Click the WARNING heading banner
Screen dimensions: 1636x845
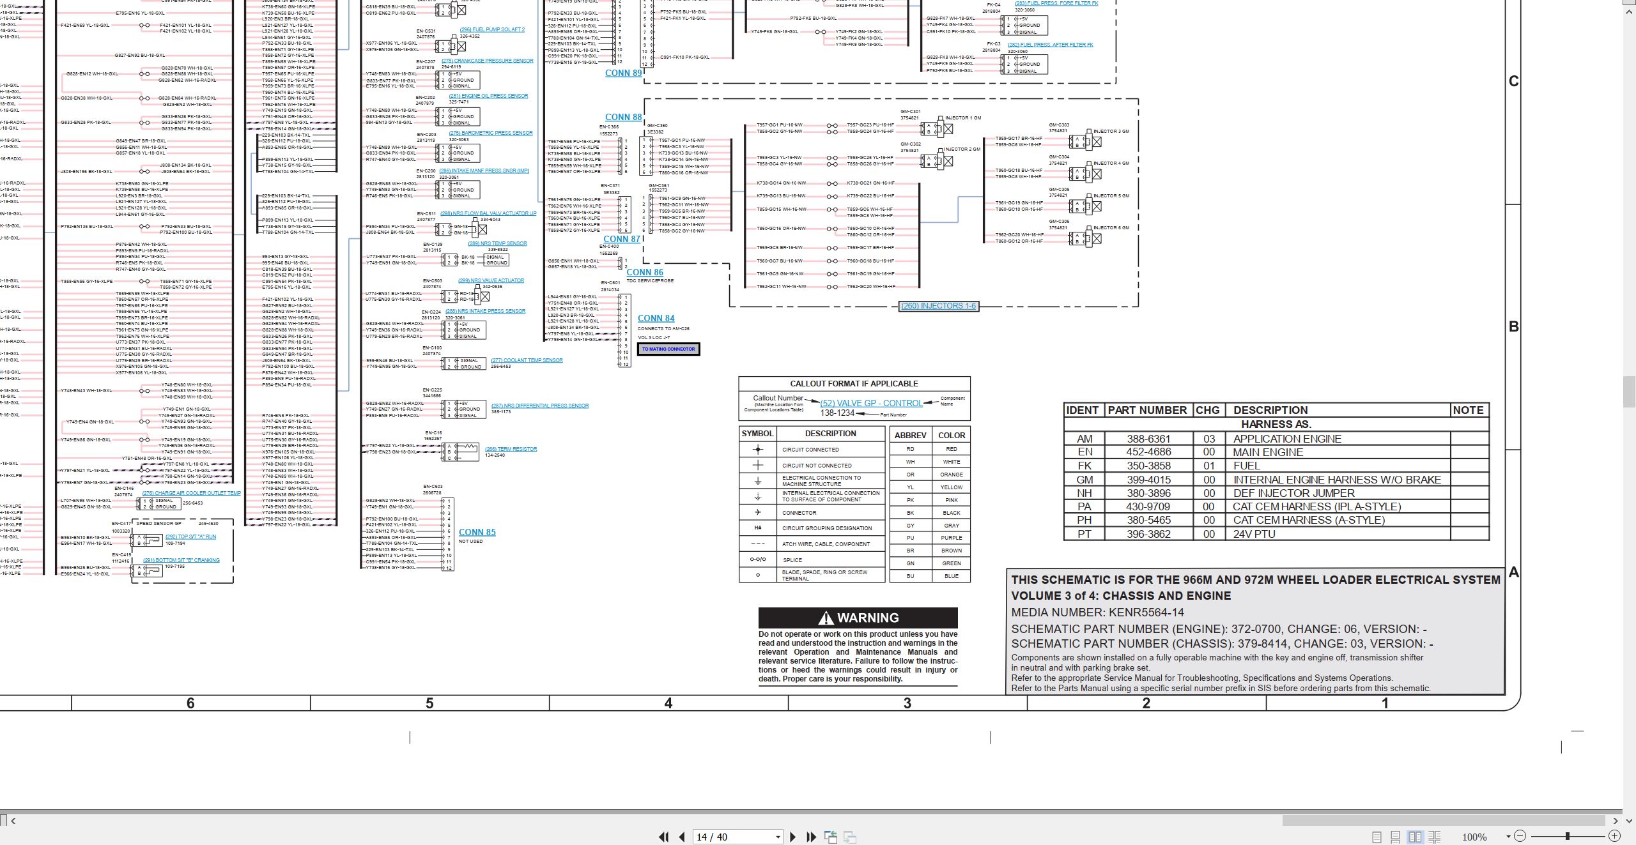[x=858, y=618]
